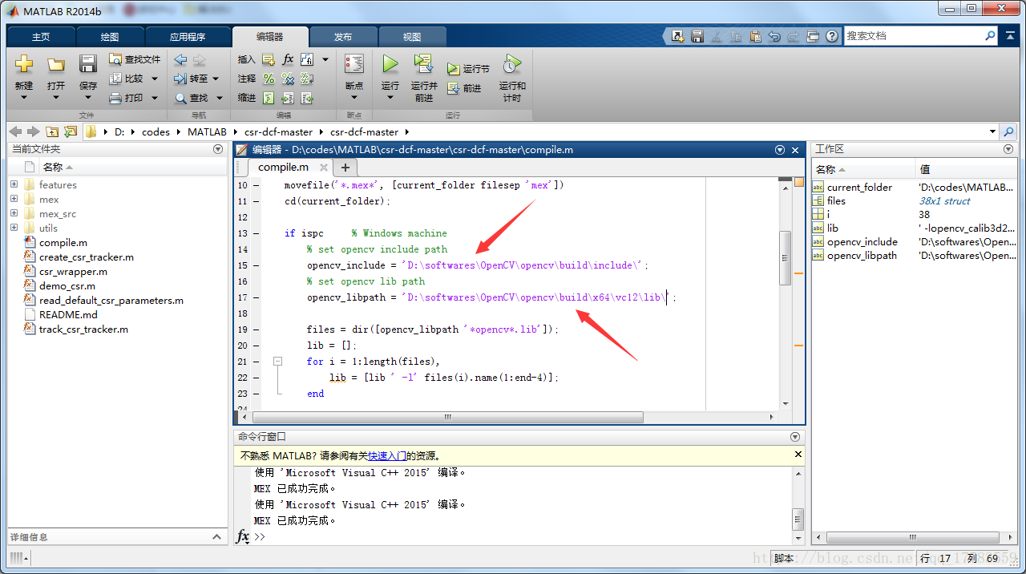The height and width of the screenshot is (574, 1026).
Task: Toggle breakpoint dash at line 17
Action: [x=256, y=297]
